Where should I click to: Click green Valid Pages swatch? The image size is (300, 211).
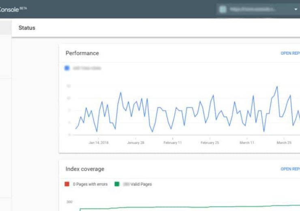(117, 184)
